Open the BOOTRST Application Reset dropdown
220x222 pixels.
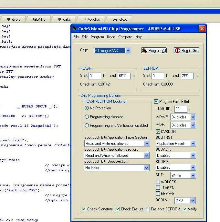tap(193, 144)
